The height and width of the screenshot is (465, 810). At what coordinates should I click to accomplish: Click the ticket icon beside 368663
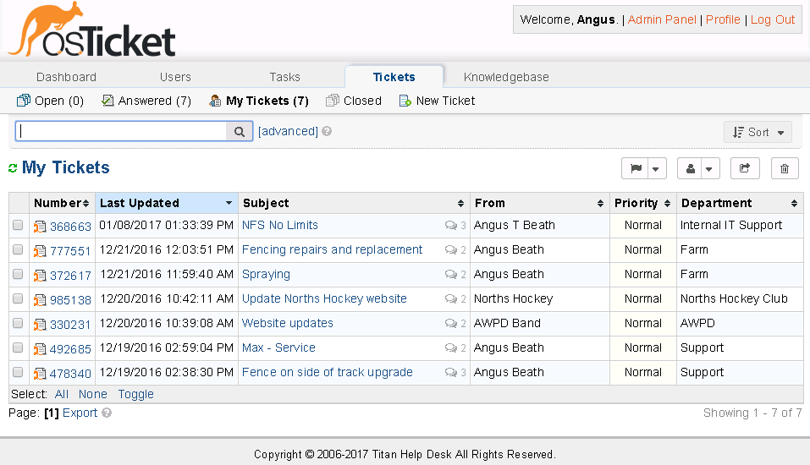tap(40, 227)
